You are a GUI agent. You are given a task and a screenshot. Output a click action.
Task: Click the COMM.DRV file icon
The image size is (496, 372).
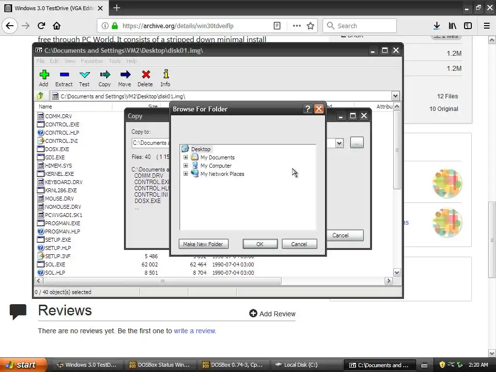[x=41, y=116]
